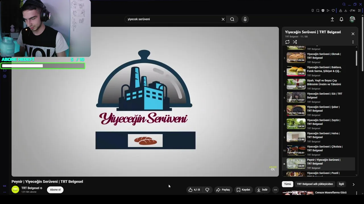The image size is (364, 204).
Task: Open TRT Belgesel channel name link
Action: [x=30, y=188]
